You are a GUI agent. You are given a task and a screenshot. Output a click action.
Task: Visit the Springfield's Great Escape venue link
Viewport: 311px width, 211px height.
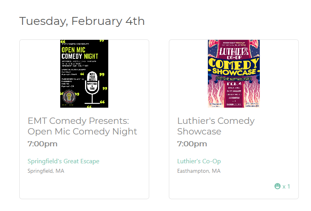63,161
